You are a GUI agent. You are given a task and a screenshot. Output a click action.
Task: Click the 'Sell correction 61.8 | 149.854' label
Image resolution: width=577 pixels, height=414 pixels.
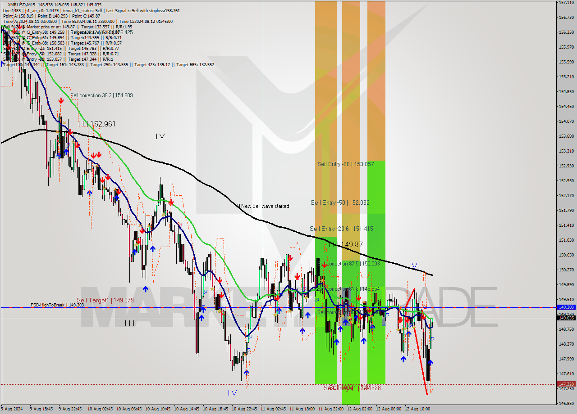pyautogui.click(x=348, y=289)
